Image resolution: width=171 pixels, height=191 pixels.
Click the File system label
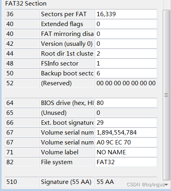point(67,162)
